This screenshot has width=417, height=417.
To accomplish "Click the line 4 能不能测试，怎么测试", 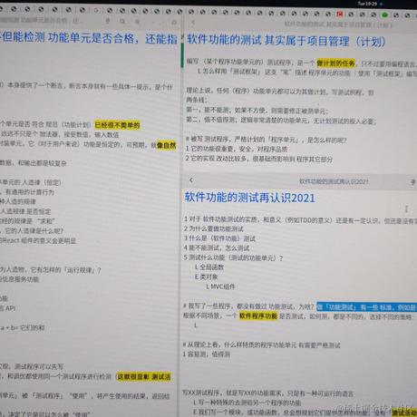I will tap(217, 248).
